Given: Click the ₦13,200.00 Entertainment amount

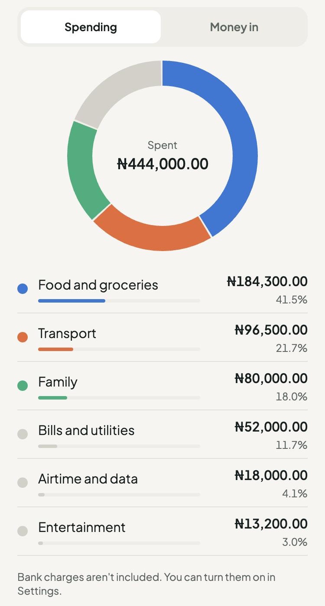Looking at the screenshot, I should [271, 524].
